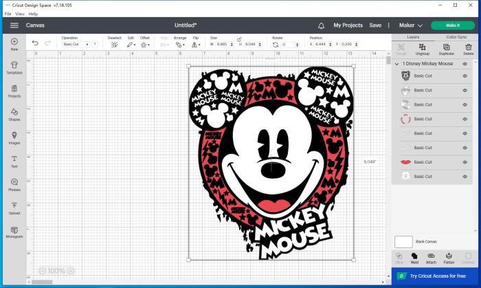Screen dimensions: 481x288
Task: Click the Weld tool
Action: click(414, 256)
